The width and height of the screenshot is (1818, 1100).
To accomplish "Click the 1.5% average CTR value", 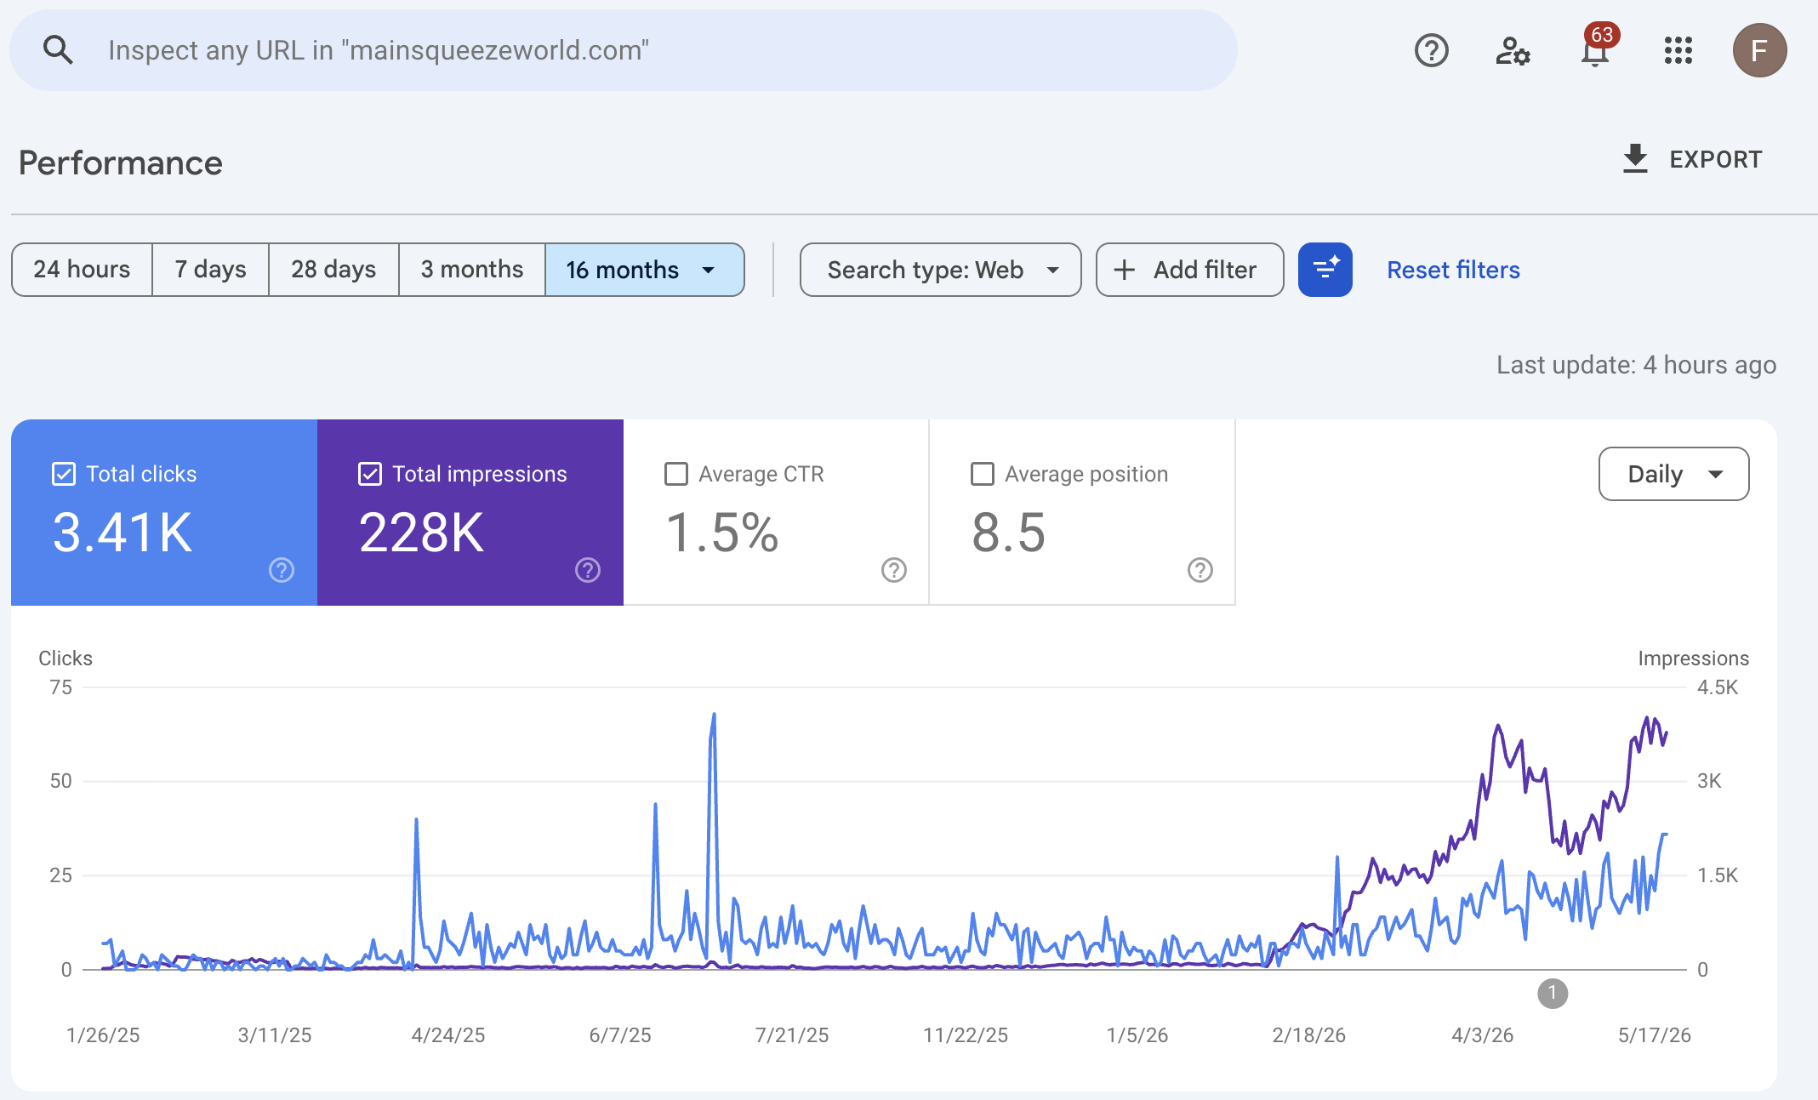I will [x=721, y=533].
